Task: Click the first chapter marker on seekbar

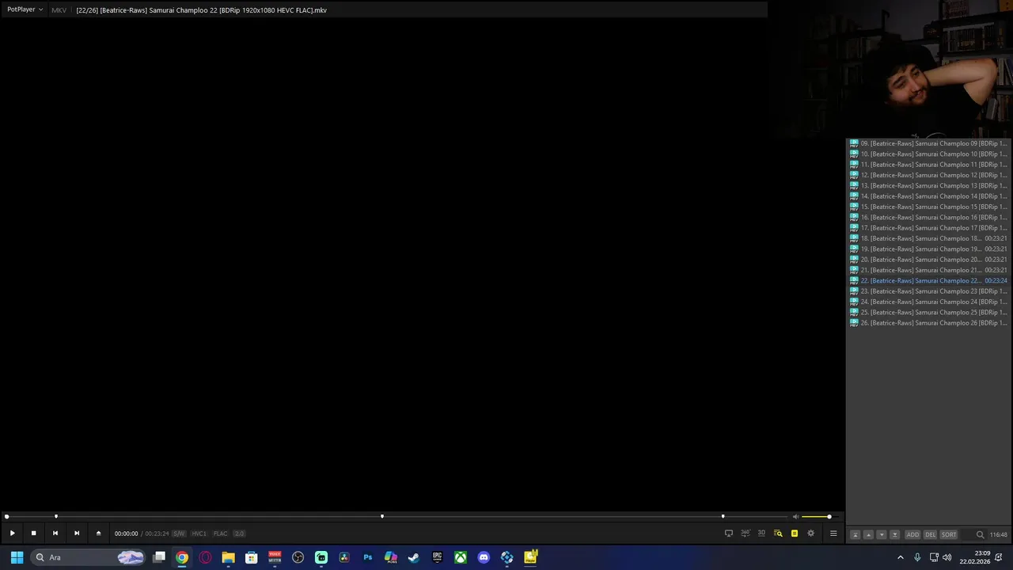Action: (x=56, y=517)
